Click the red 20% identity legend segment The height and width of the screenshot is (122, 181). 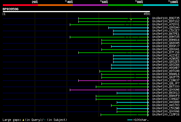20,5
